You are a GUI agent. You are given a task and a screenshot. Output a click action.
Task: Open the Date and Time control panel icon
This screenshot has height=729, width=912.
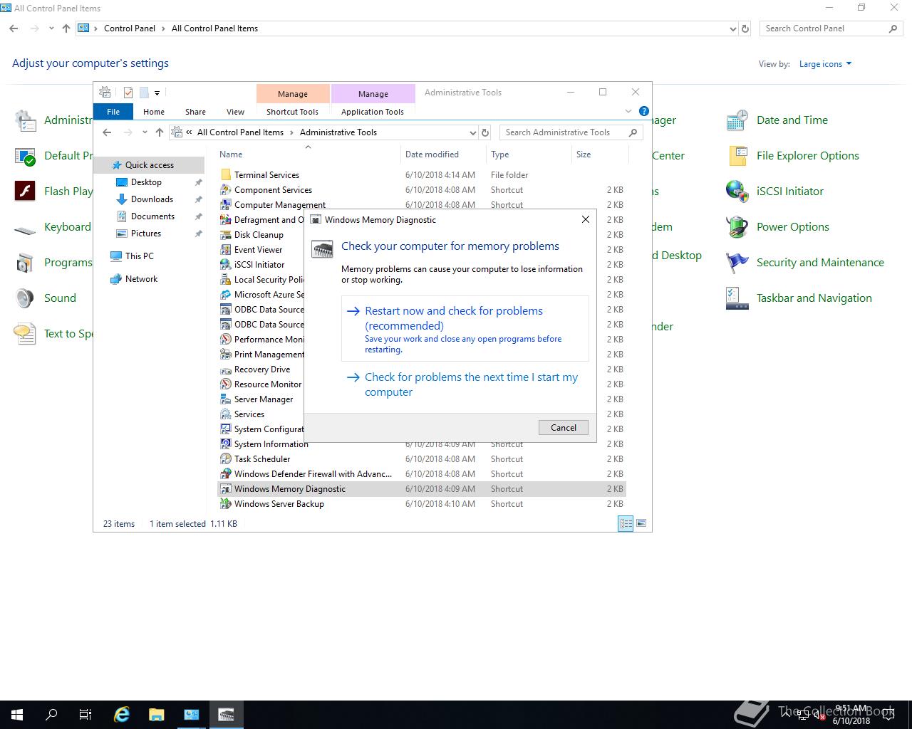click(737, 120)
